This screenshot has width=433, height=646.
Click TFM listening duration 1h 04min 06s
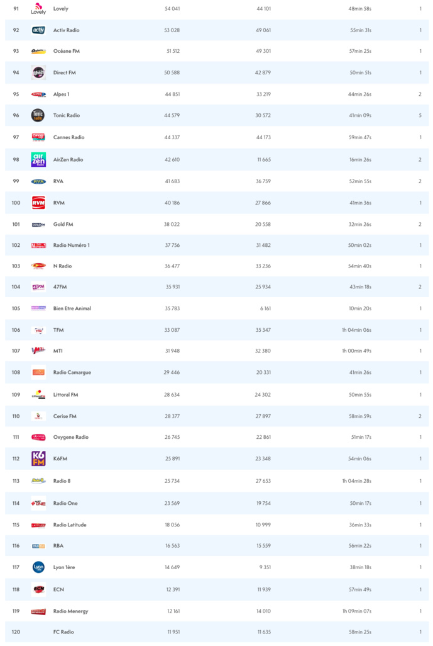(x=356, y=330)
